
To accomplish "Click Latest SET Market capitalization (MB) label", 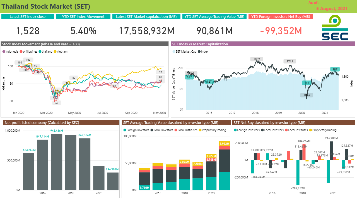I will (146, 16).
